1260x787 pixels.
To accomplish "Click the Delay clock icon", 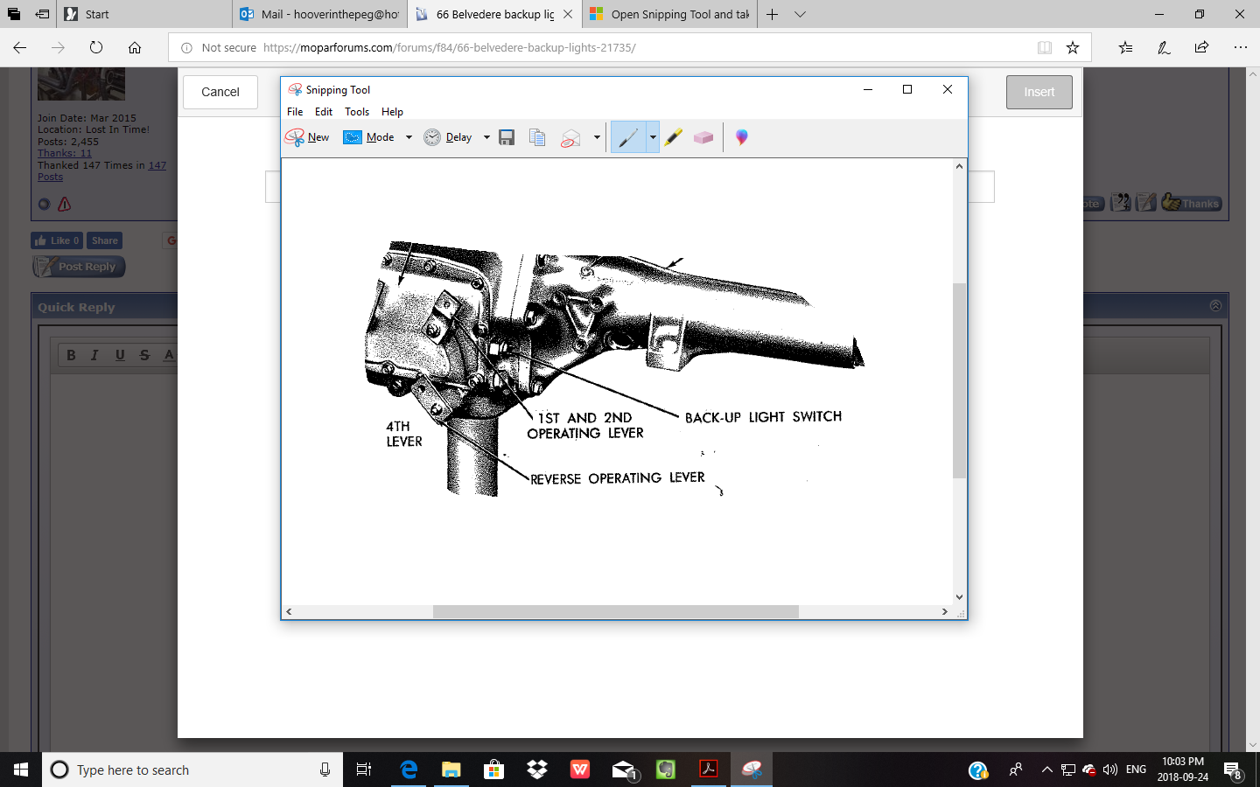I will (432, 137).
